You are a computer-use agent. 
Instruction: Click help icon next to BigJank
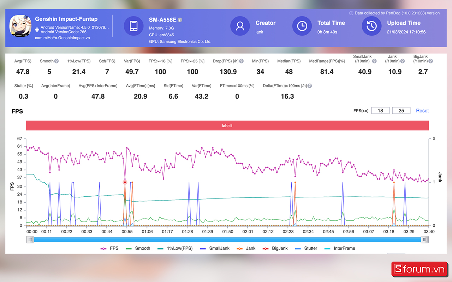point(430,61)
